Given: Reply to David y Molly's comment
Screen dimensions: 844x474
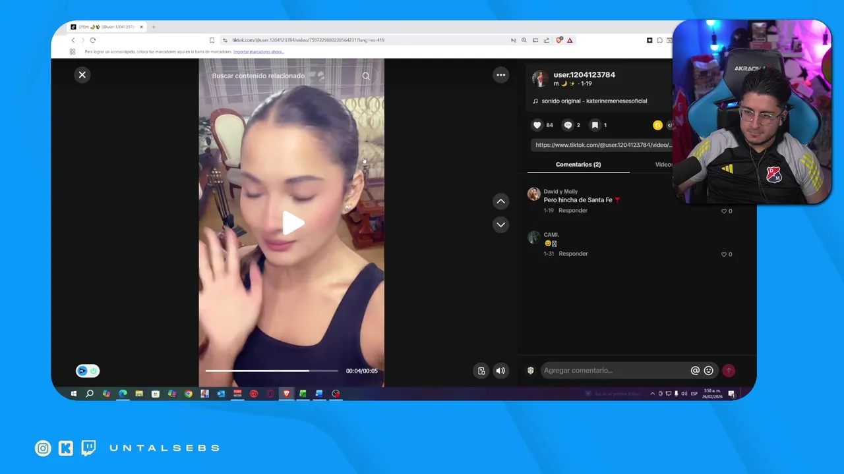Looking at the screenshot, I should 573,211.
